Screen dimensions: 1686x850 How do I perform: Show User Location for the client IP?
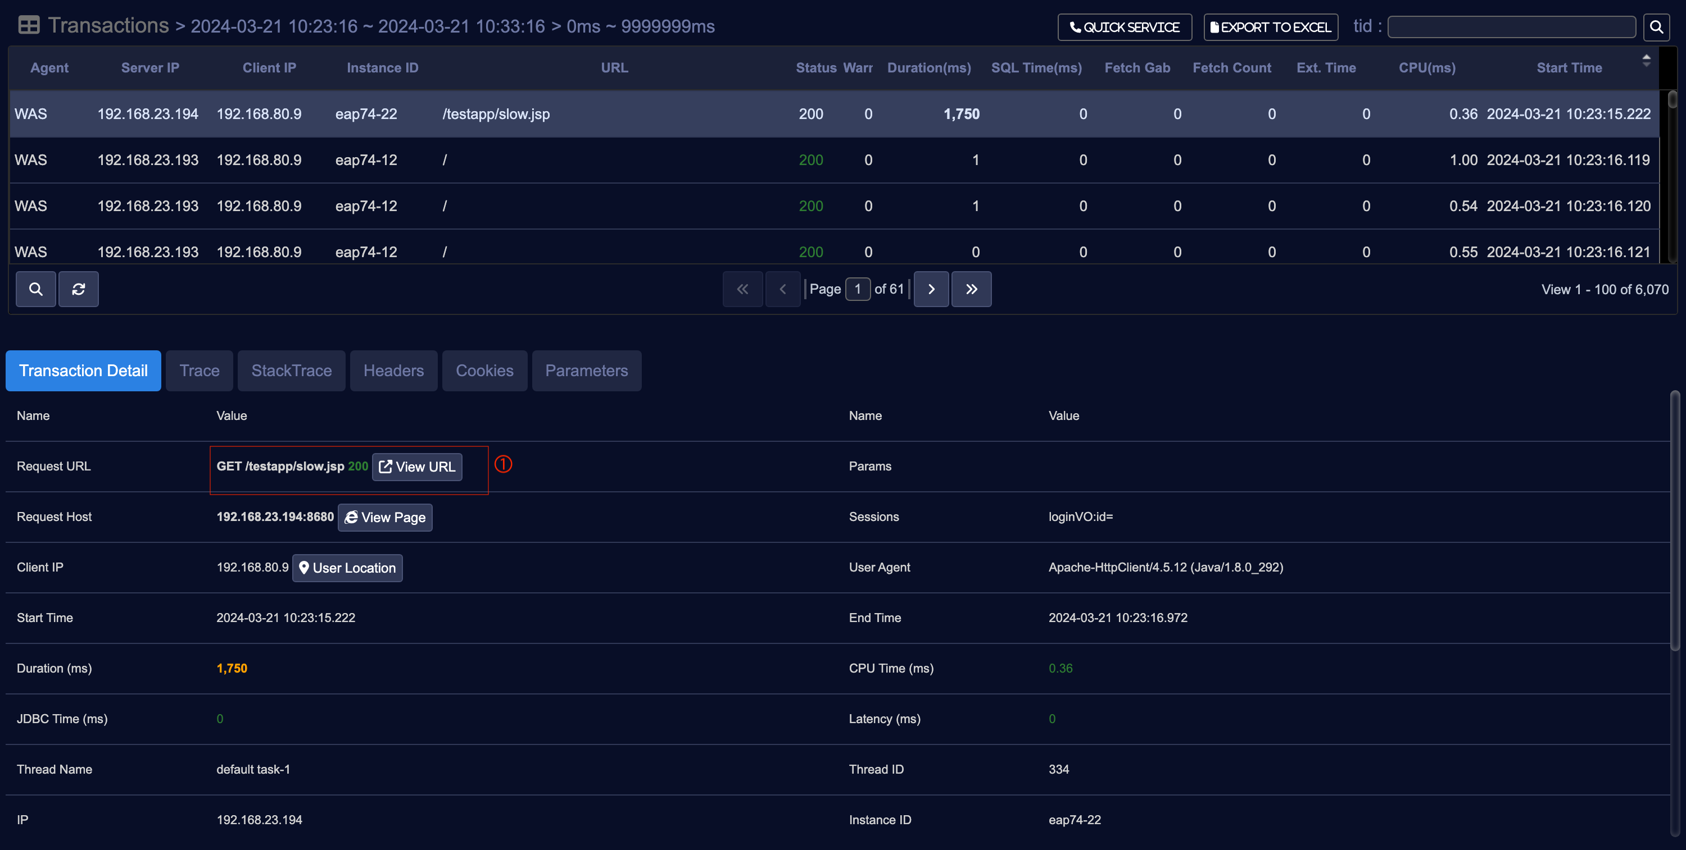coord(347,568)
